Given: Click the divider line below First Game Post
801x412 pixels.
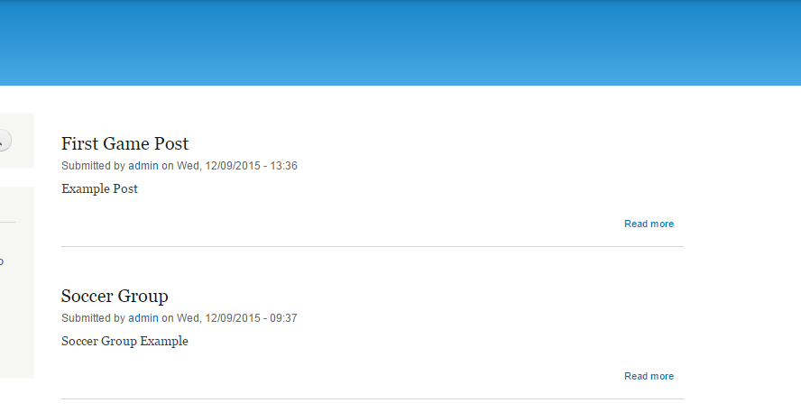Looking at the screenshot, I should click(x=373, y=247).
